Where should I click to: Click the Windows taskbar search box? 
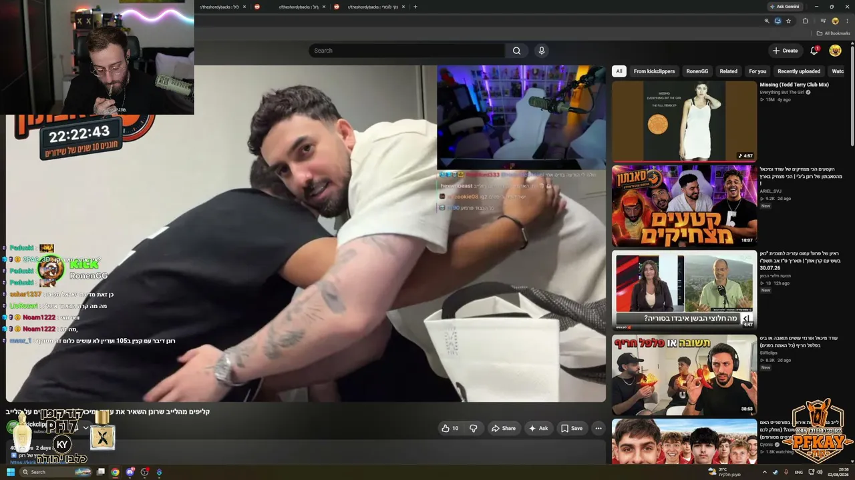(x=55, y=472)
